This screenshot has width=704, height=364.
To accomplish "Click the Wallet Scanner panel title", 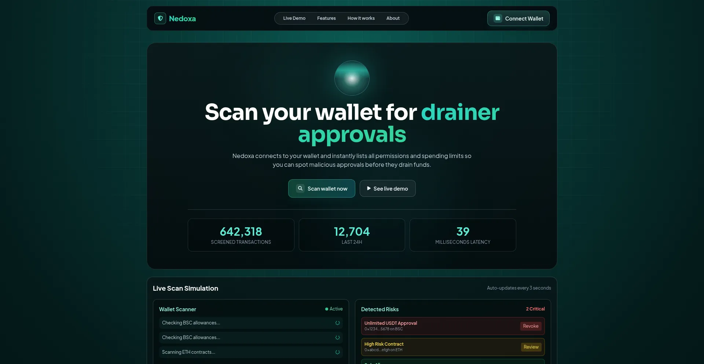I will [177, 309].
